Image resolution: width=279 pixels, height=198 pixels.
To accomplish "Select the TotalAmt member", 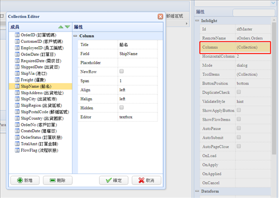I will (39, 144).
